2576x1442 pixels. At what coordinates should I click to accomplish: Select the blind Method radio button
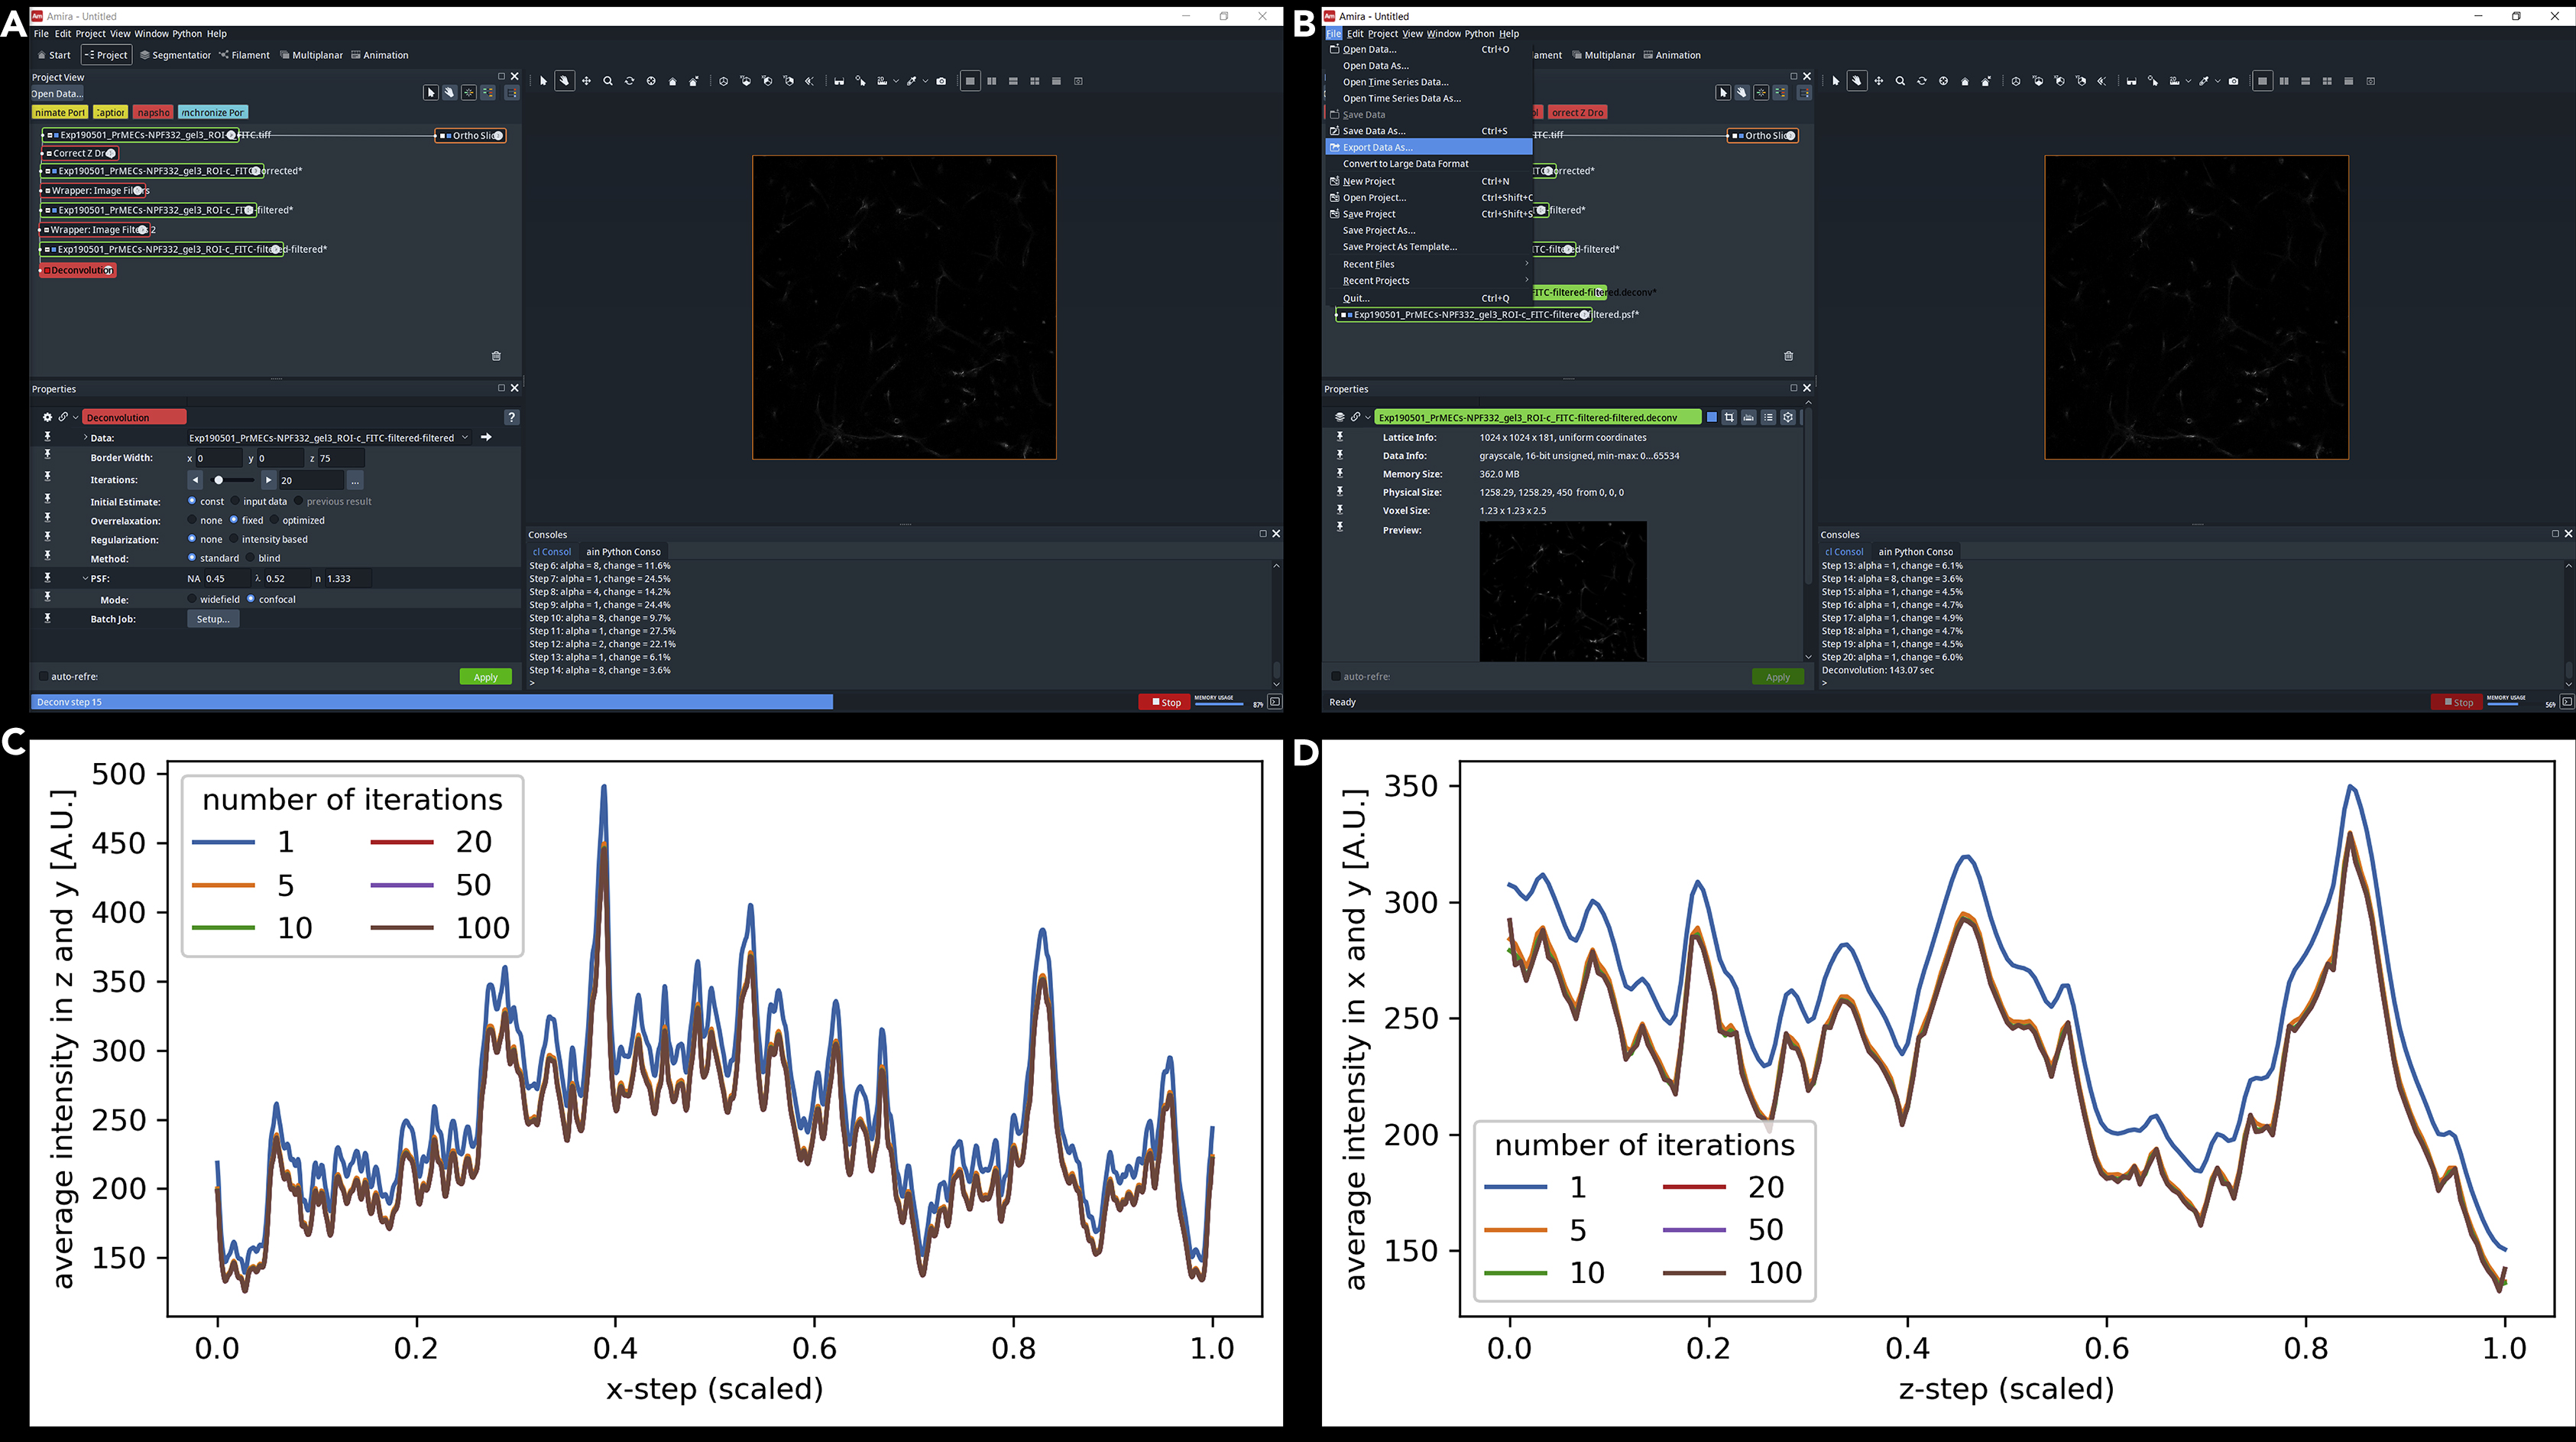point(250,558)
